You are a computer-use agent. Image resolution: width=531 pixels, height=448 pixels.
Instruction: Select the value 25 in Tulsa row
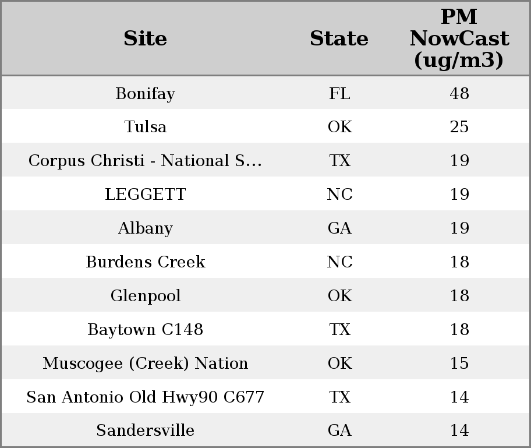[x=459, y=126]
